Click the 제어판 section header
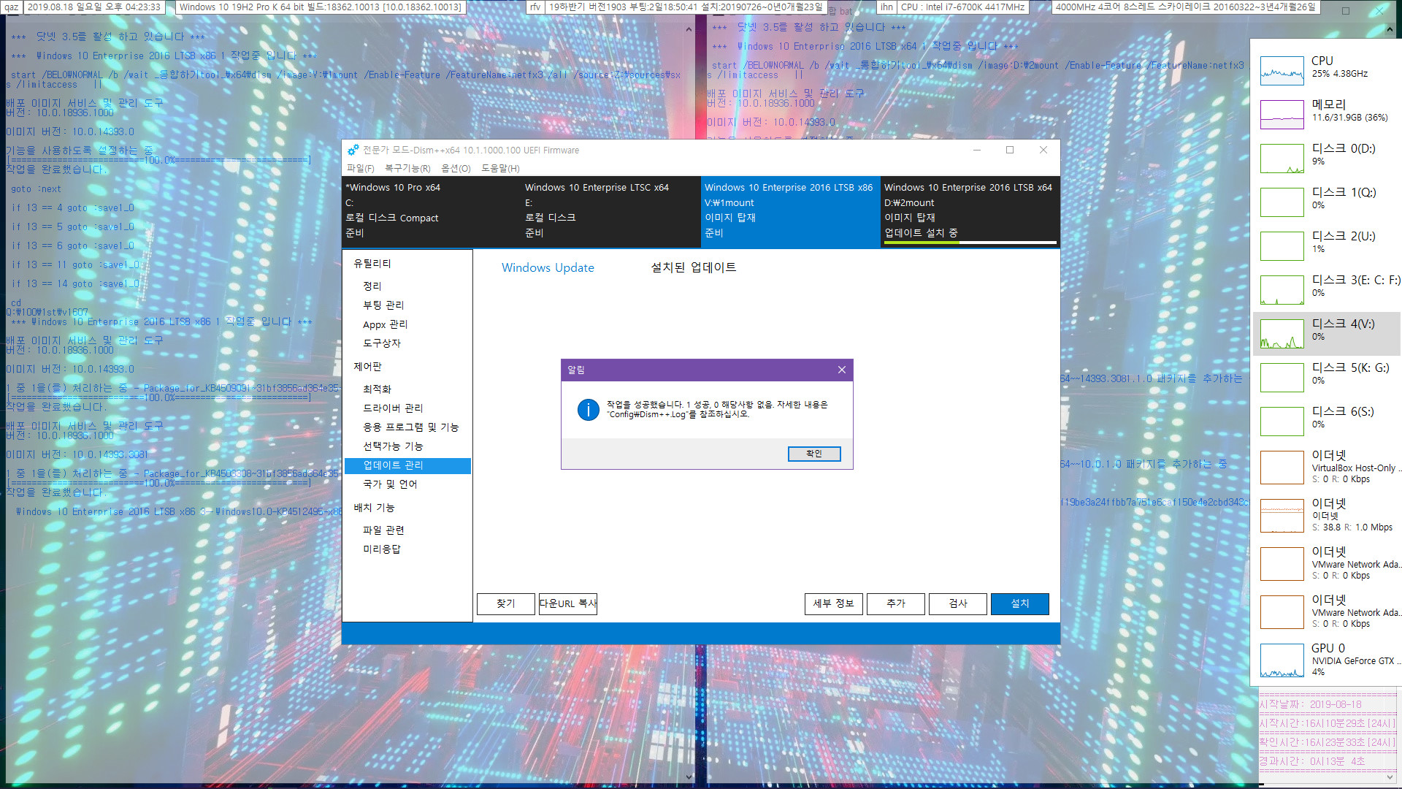Image resolution: width=1402 pixels, height=789 pixels. 367,366
